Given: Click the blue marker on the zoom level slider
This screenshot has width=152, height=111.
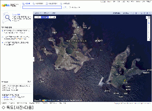Looking at the screenshot, I should [149, 23].
